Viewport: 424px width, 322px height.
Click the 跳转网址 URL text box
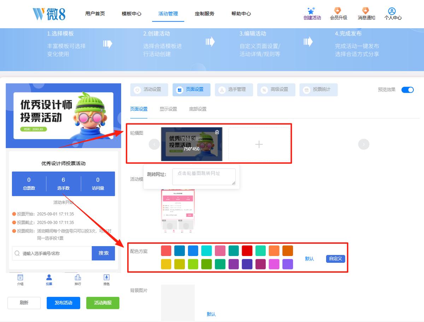pyautogui.click(x=204, y=177)
